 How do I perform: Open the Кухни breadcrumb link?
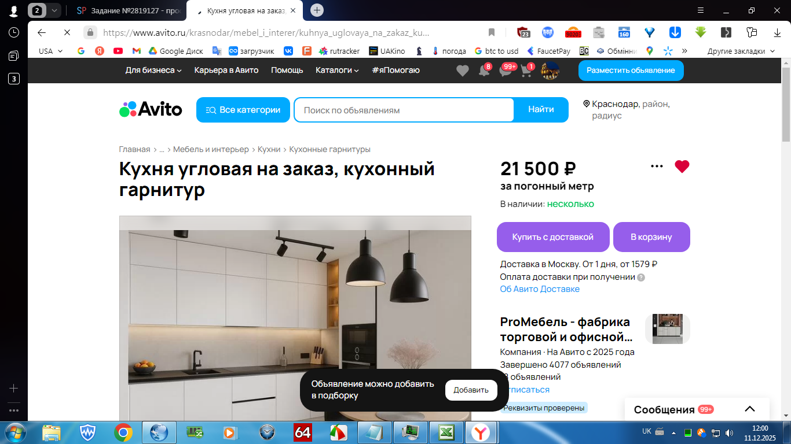tap(269, 149)
